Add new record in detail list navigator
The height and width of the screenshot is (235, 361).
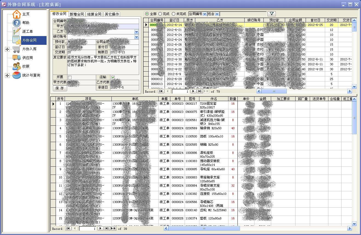pos(113,229)
